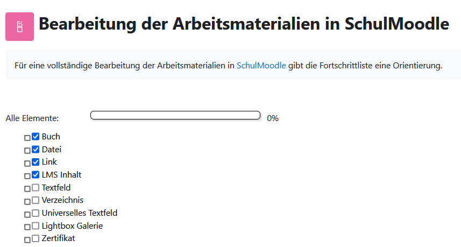Click small square marker left of Textfeld checkbox

27,189
